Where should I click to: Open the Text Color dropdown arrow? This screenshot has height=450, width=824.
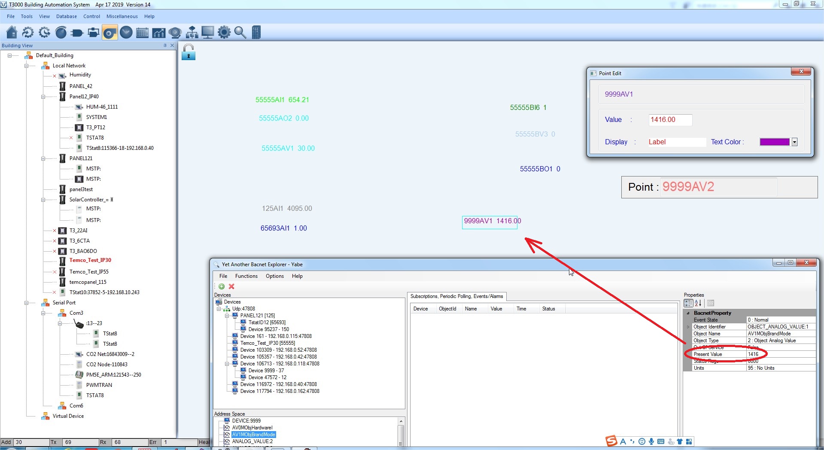[x=794, y=142]
